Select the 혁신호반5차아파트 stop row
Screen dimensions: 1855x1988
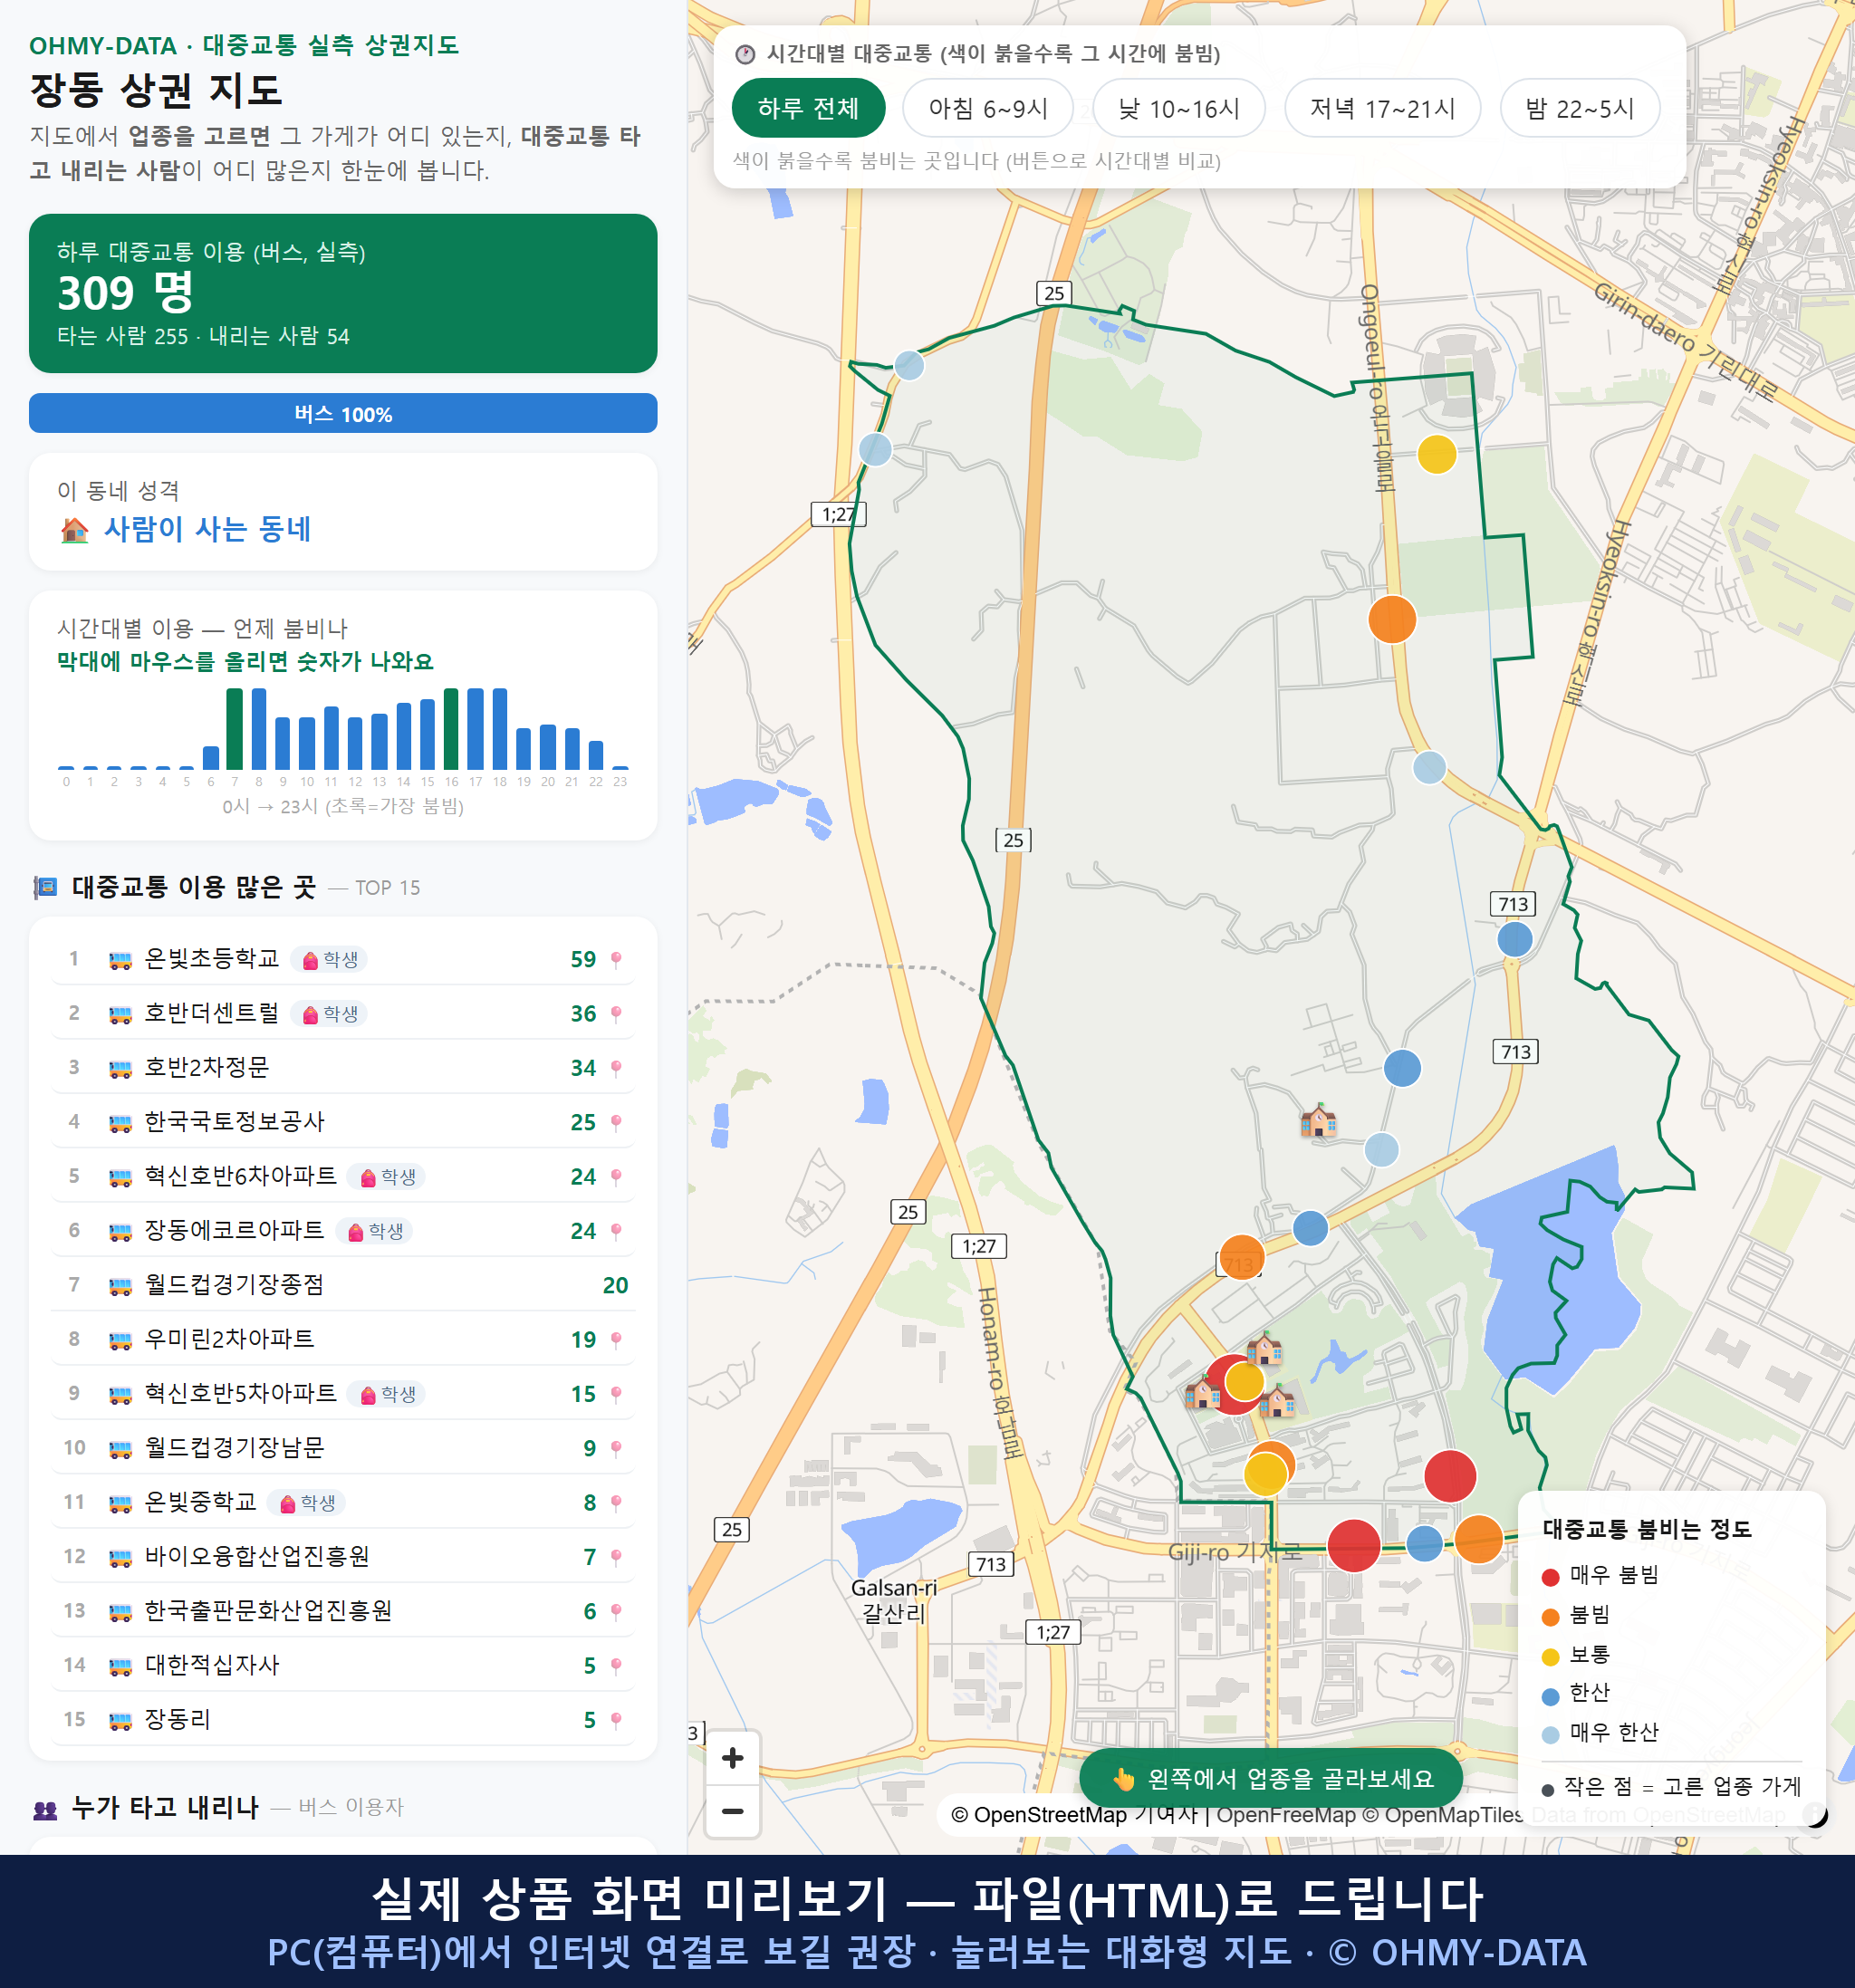tap(343, 1393)
